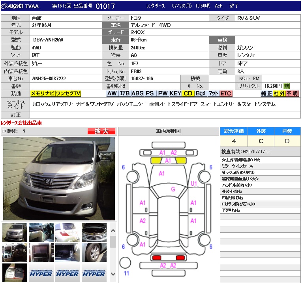302x284 pixels.
Task: Select the 外装 header tab
Action: 261,131
